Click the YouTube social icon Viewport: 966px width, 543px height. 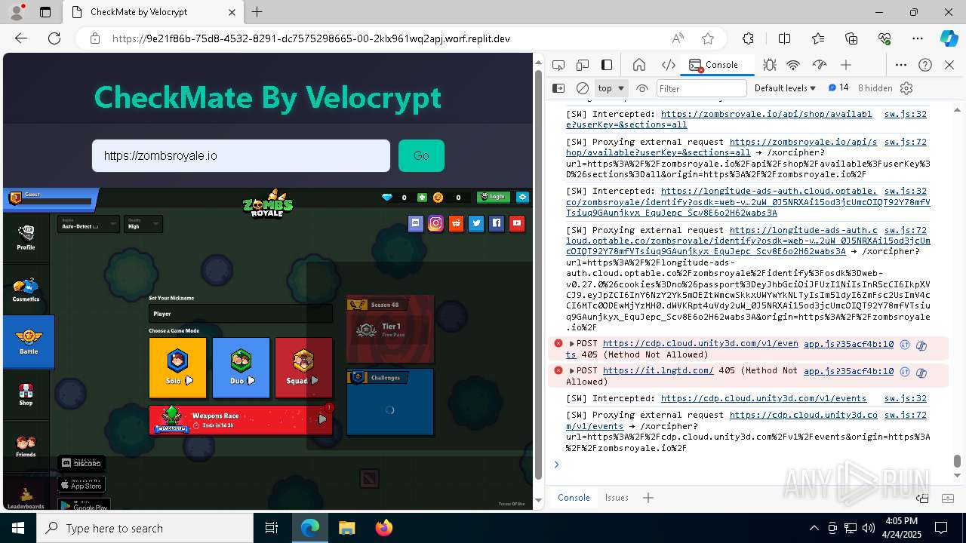point(516,223)
